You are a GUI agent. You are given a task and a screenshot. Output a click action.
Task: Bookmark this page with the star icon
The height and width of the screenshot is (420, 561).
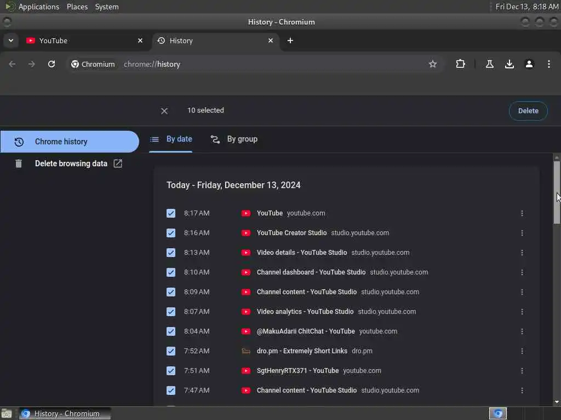point(433,64)
